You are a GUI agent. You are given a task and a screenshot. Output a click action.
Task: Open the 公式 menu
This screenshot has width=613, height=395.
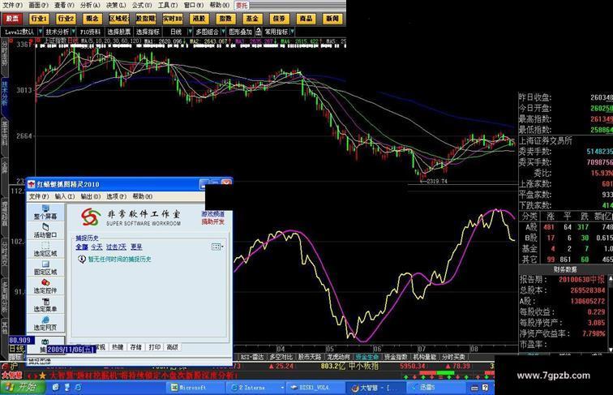(142, 5)
